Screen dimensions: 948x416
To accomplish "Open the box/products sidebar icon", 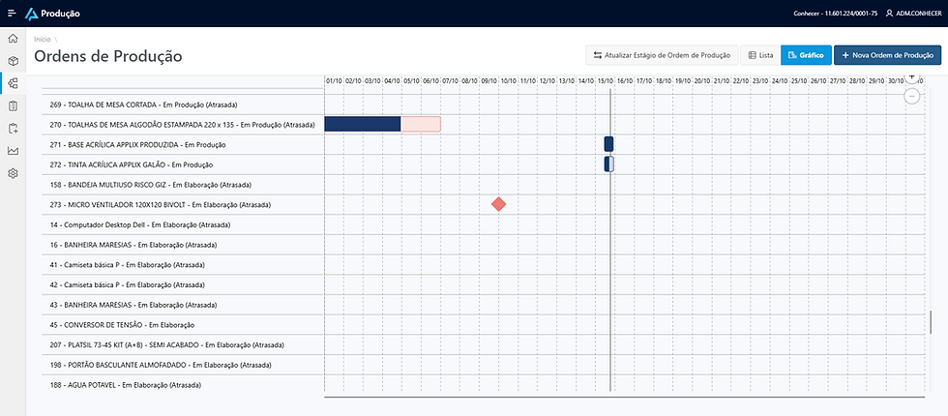I will [13, 61].
